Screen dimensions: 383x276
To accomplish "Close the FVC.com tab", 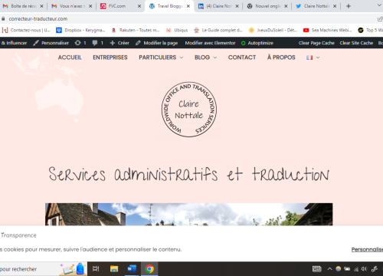I will 139,6.
